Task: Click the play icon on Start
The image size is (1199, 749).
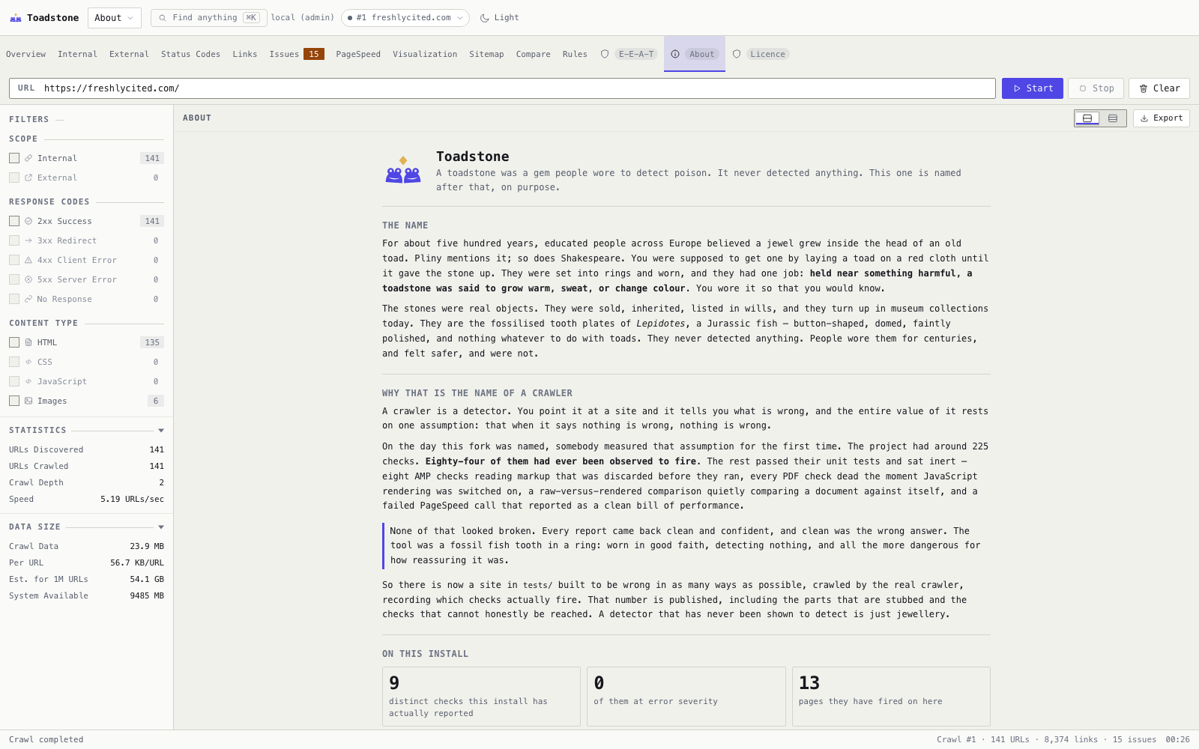Action: pos(1017,88)
